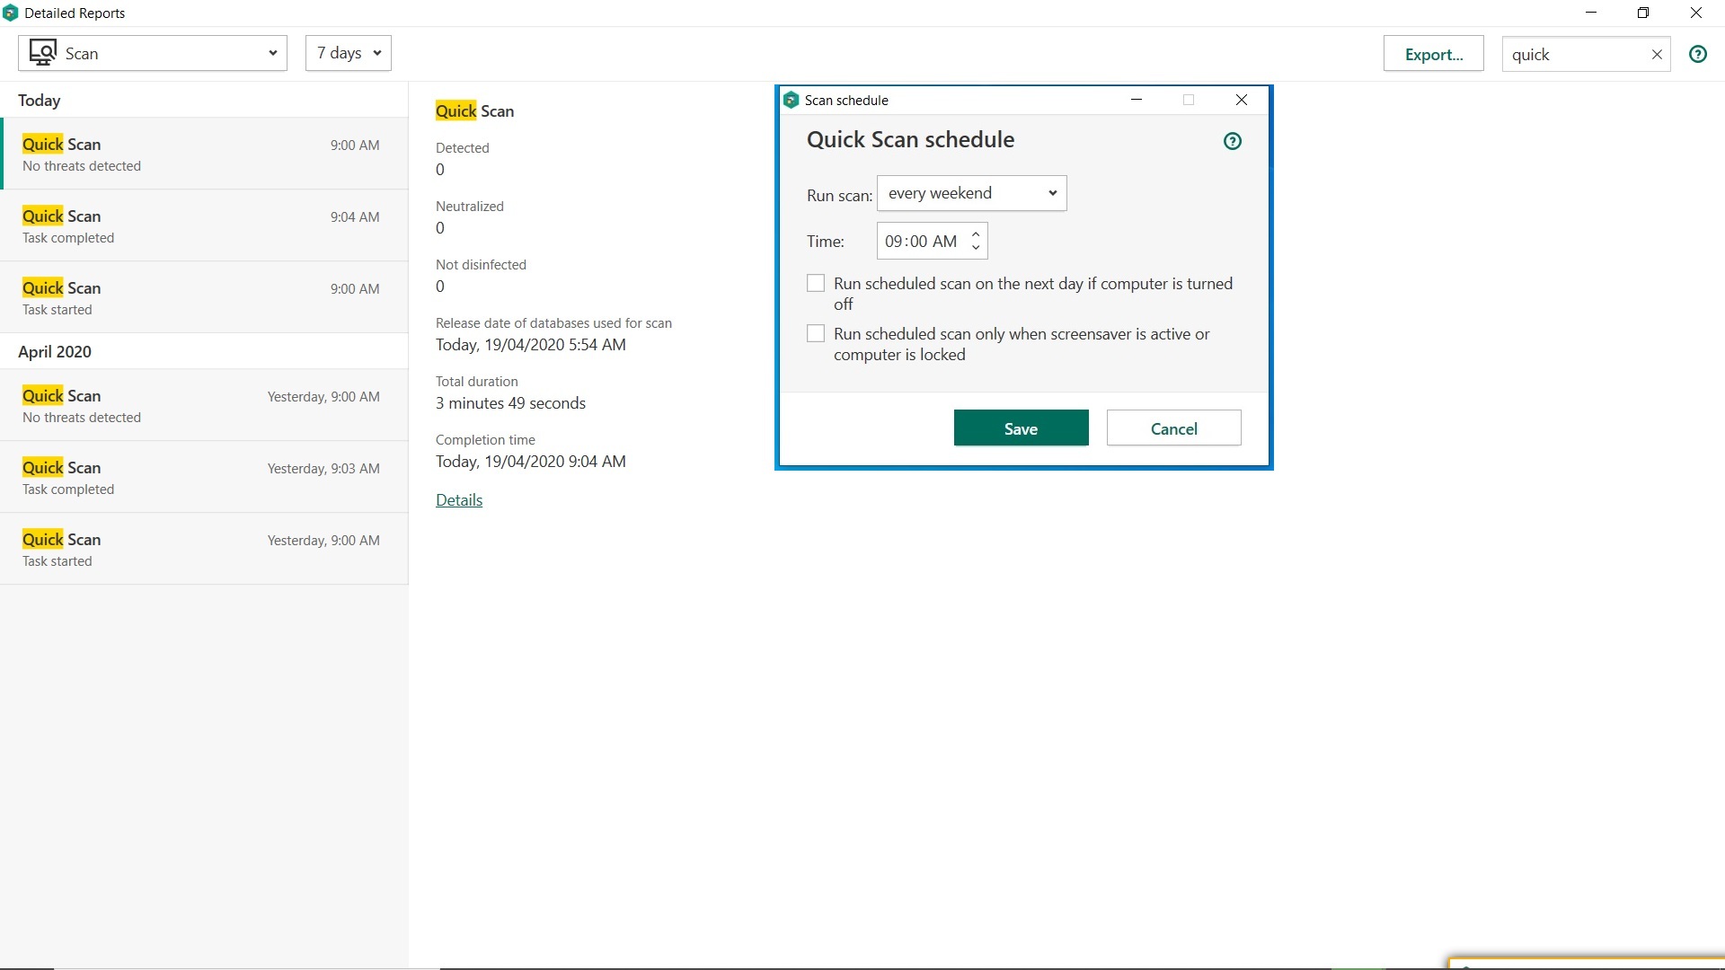Click Kaspersky icon in Scan schedule title bar

(791, 100)
